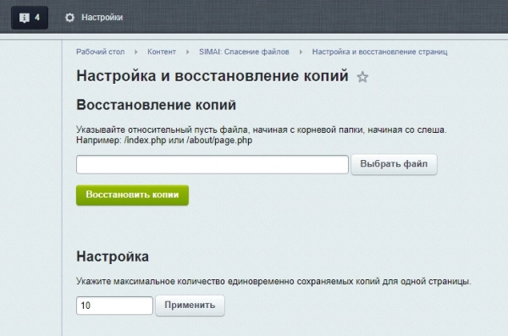Screen dimensions: 508x336
Task: Expand arrow after Контент breadcrumb
Action: click(x=188, y=52)
